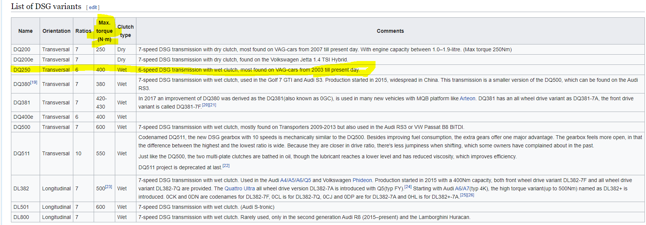
Task: Open the Arteon link in DQ381 comments
Action: tap(467, 98)
